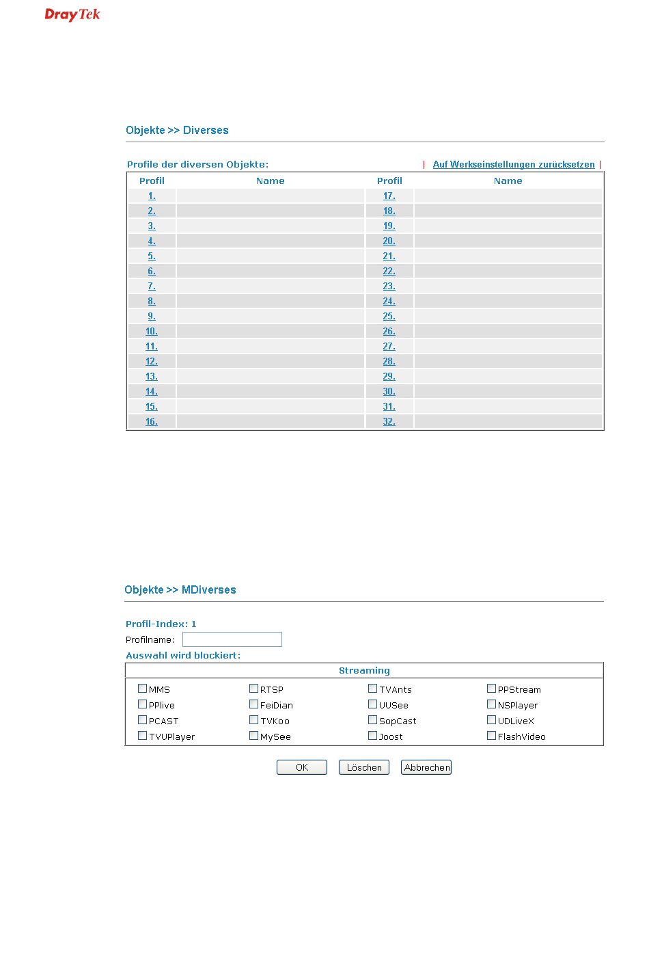The image size is (649, 956).
Task: Click the Auswahl wird blockiert label
Action: pos(183,656)
